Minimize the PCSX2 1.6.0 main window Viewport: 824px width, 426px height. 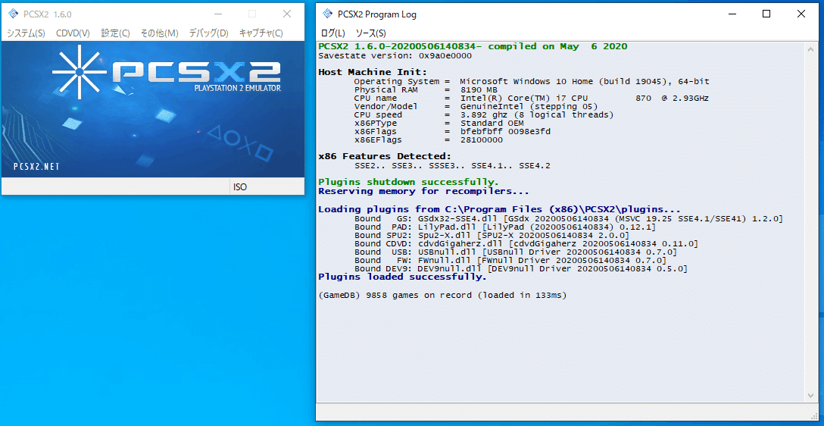(217, 14)
